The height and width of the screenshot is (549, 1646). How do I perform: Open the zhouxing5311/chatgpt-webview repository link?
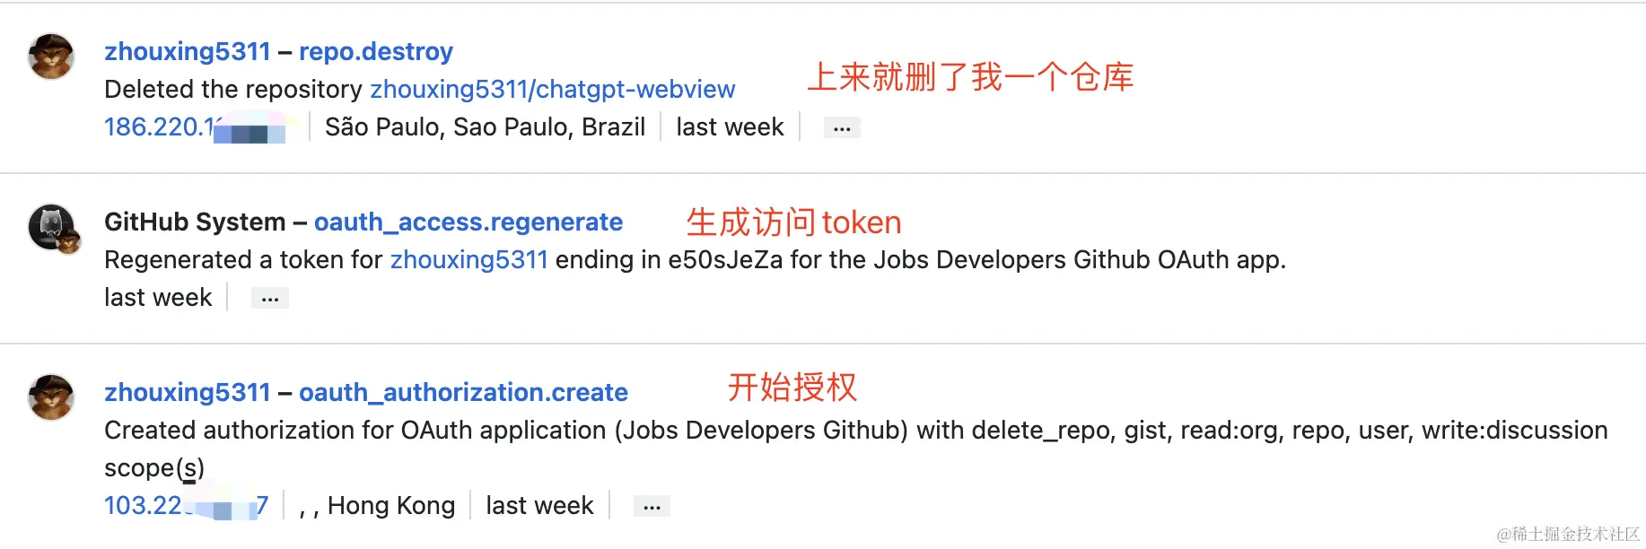tap(553, 90)
